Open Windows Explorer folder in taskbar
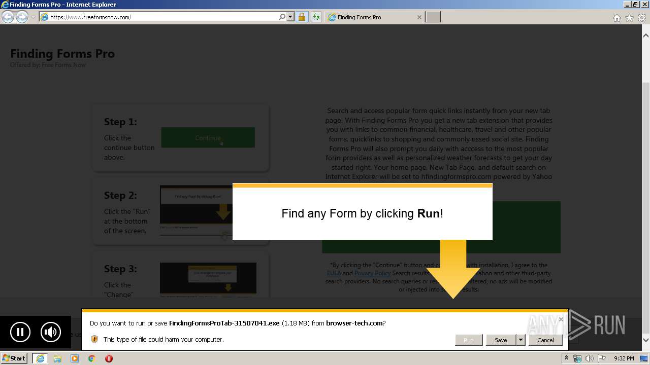Image resolution: width=650 pixels, height=365 pixels. [x=57, y=358]
